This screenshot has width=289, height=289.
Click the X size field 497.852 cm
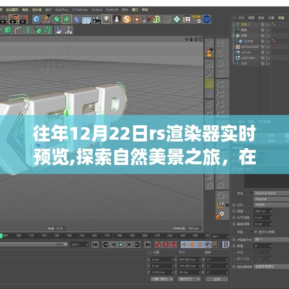[189, 259]
